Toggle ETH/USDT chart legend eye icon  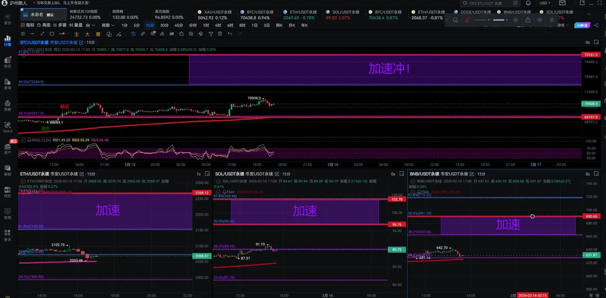23,181
